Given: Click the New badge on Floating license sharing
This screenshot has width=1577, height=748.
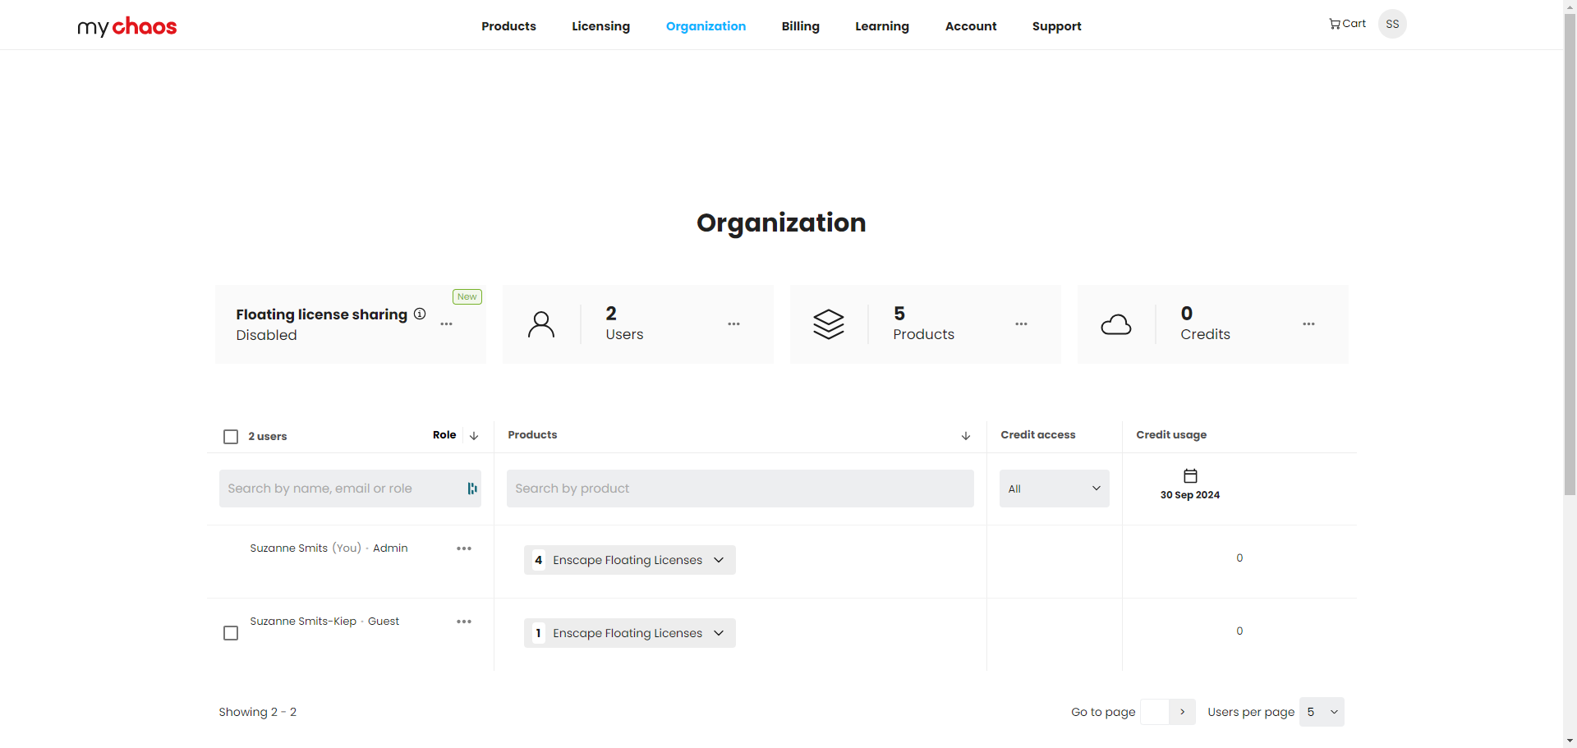Looking at the screenshot, I should [x=467, y=296].
